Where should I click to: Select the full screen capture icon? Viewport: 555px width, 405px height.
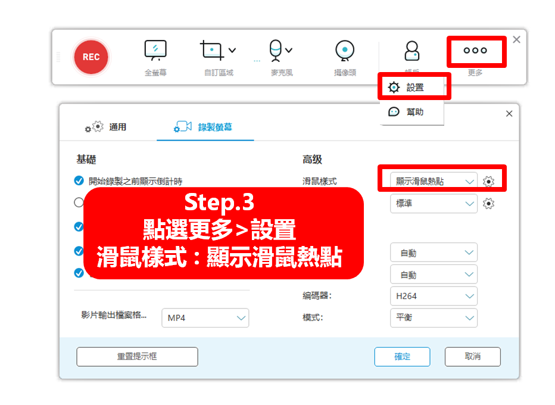pos(155,50)
